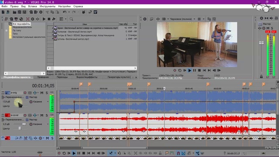Open preview settings gear icon
The image size is (279, 157).
[x=145, y=19]
